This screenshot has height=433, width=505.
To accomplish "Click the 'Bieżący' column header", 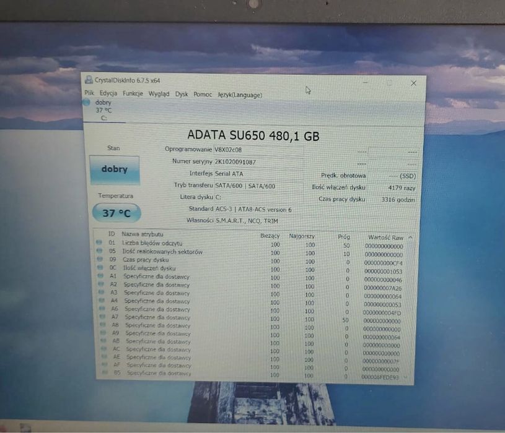I will 270,236.
